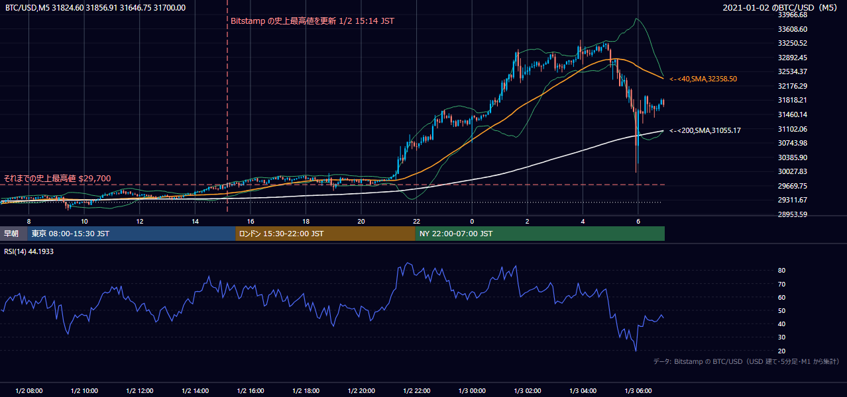Select the ロンドン 15:30-22:00 JST session bar

325,234
